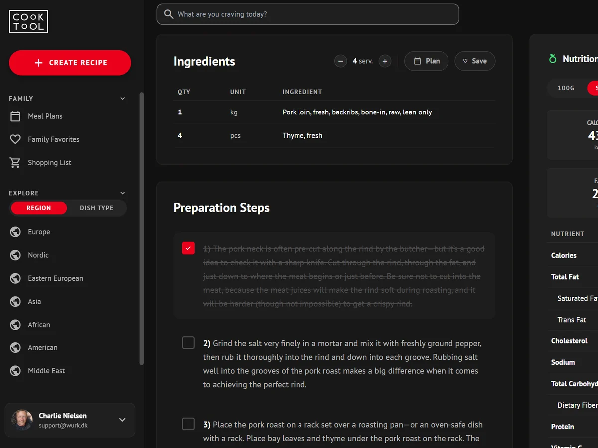This screenshot has width=598, height=448.
Task: Click the Cholesterol nutrient row
Action: pos(572,341)
